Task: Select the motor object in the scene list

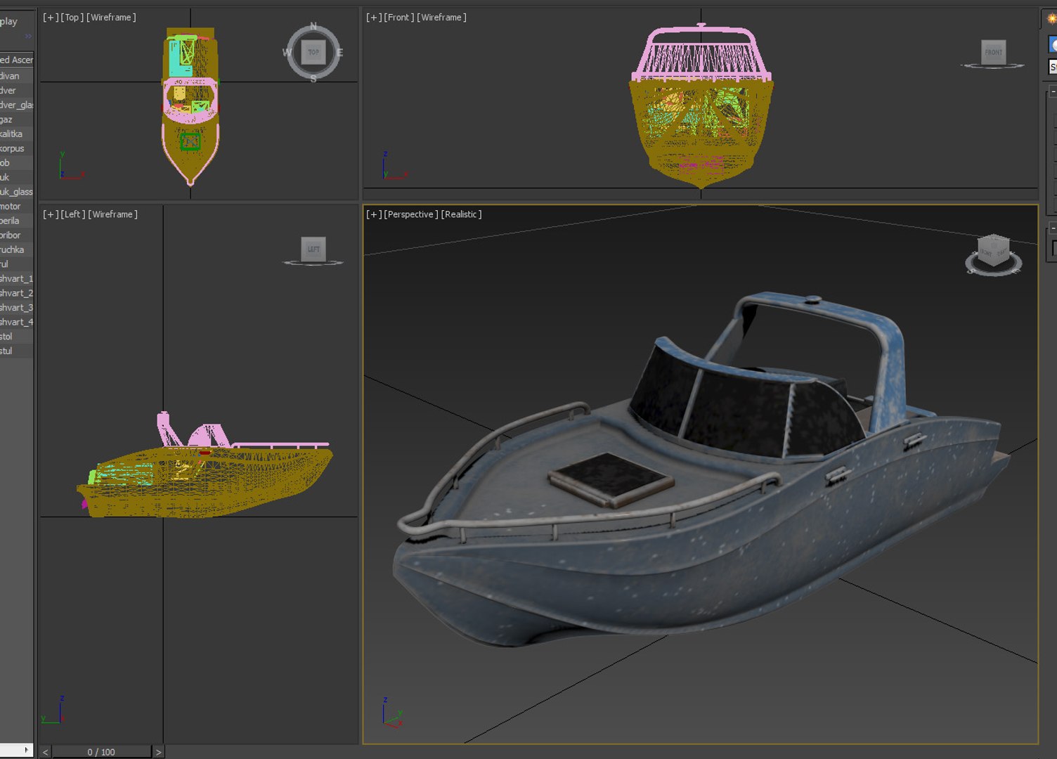Action: click(16, 206)
